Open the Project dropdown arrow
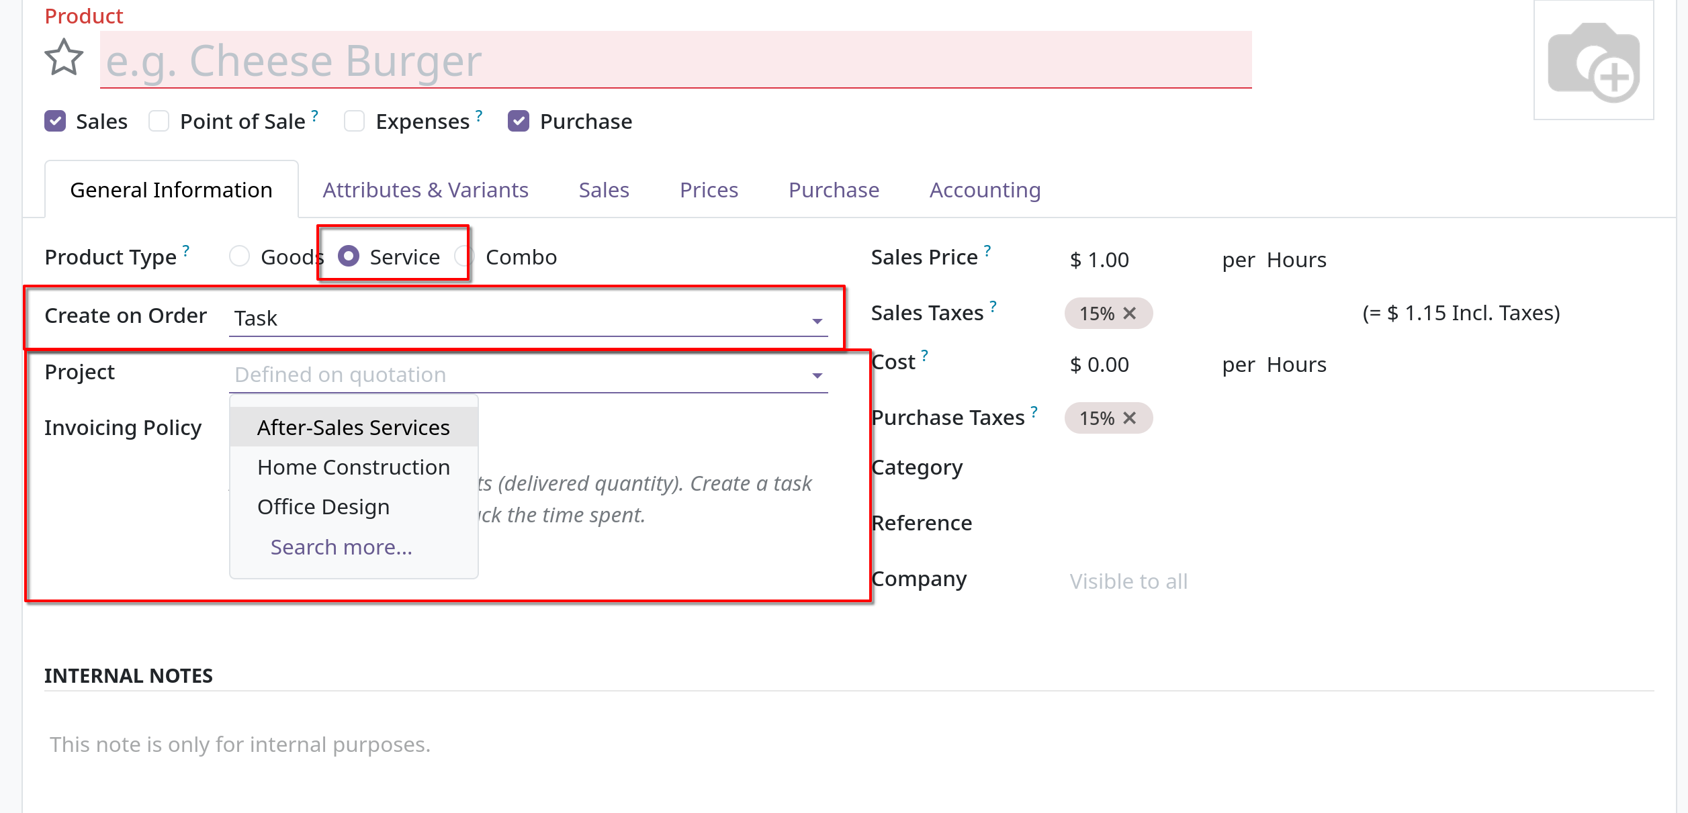This screenshot has height=813, width=1688. [817, 376]
